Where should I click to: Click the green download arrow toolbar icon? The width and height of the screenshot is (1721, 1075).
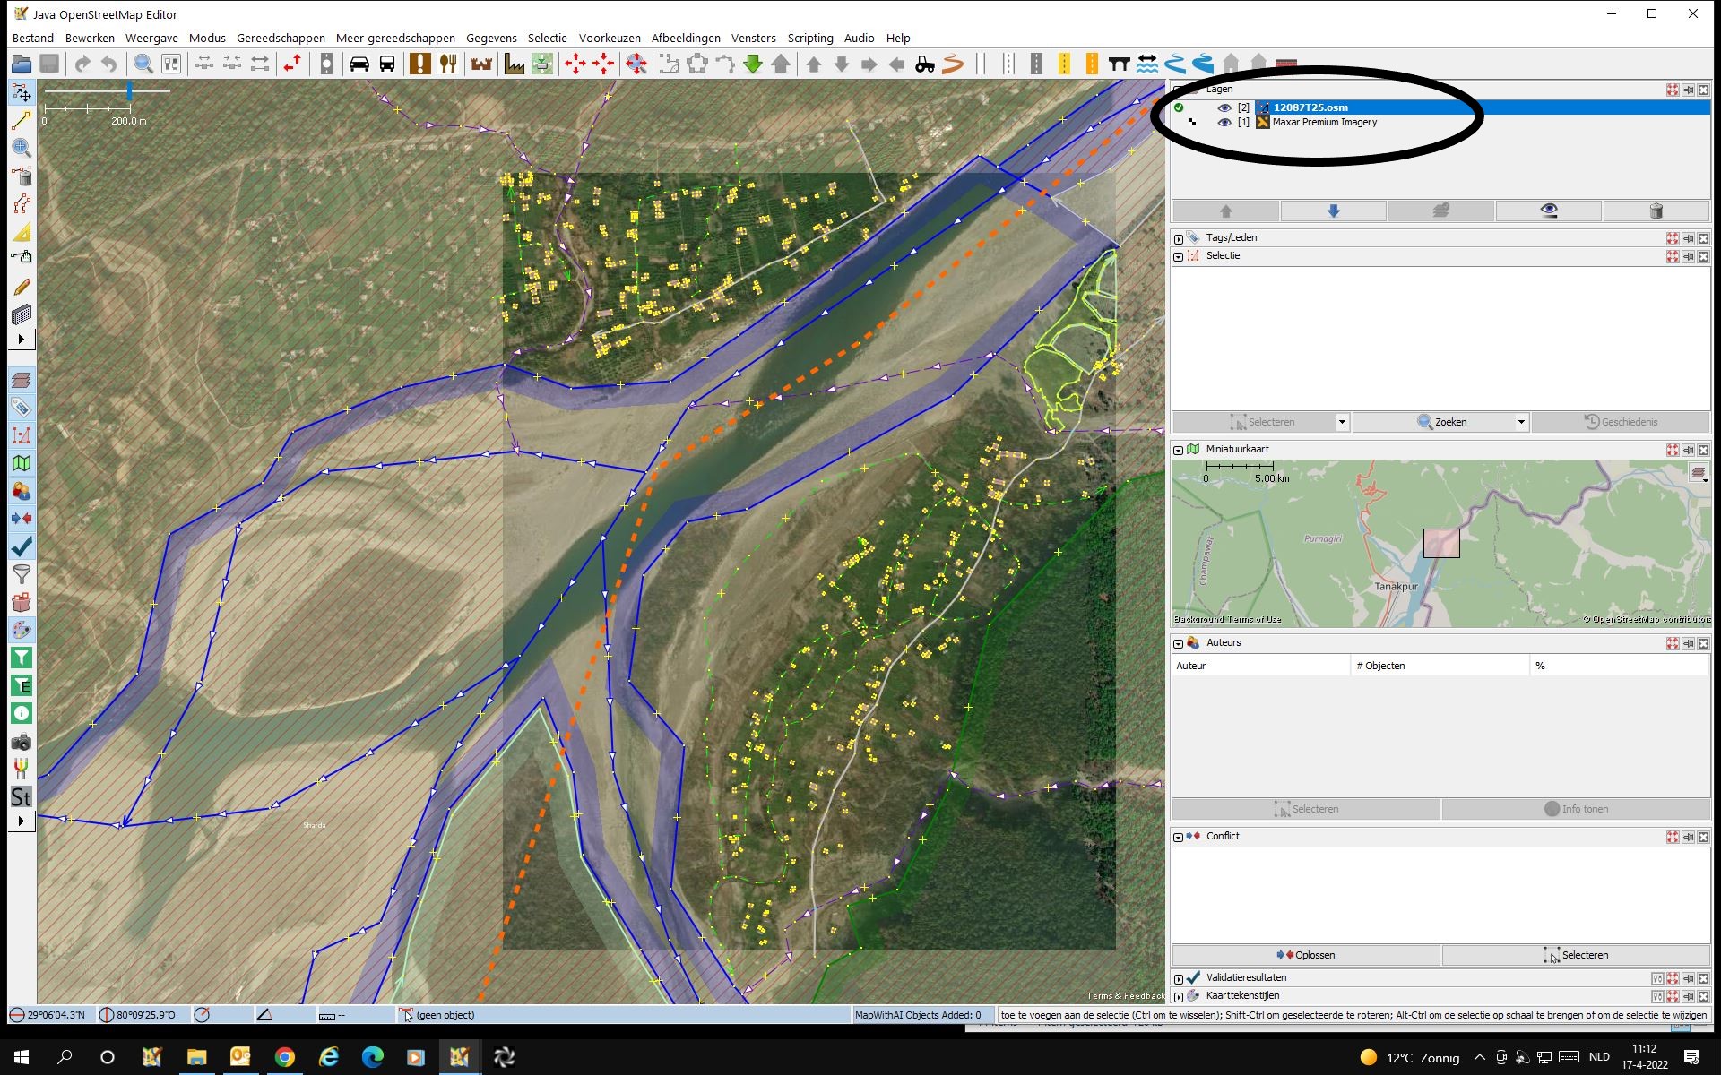[x=753, y=64]
